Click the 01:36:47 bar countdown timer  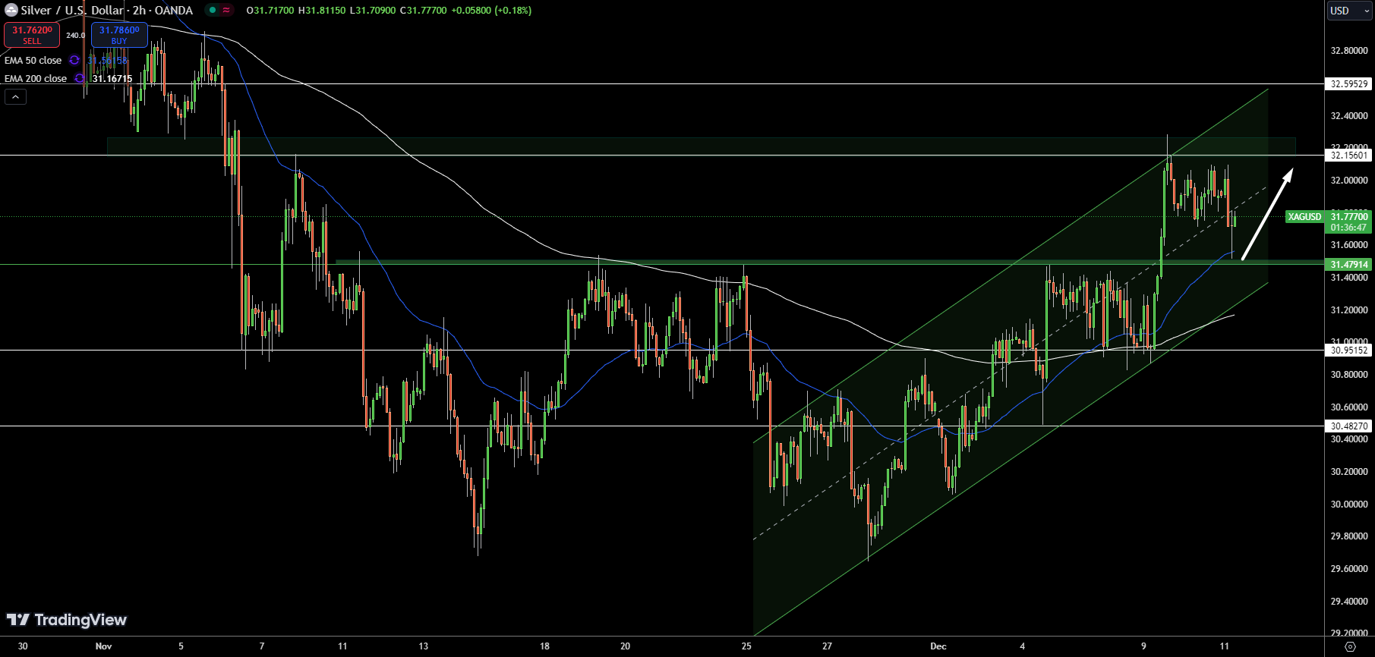click(1349, 228)
